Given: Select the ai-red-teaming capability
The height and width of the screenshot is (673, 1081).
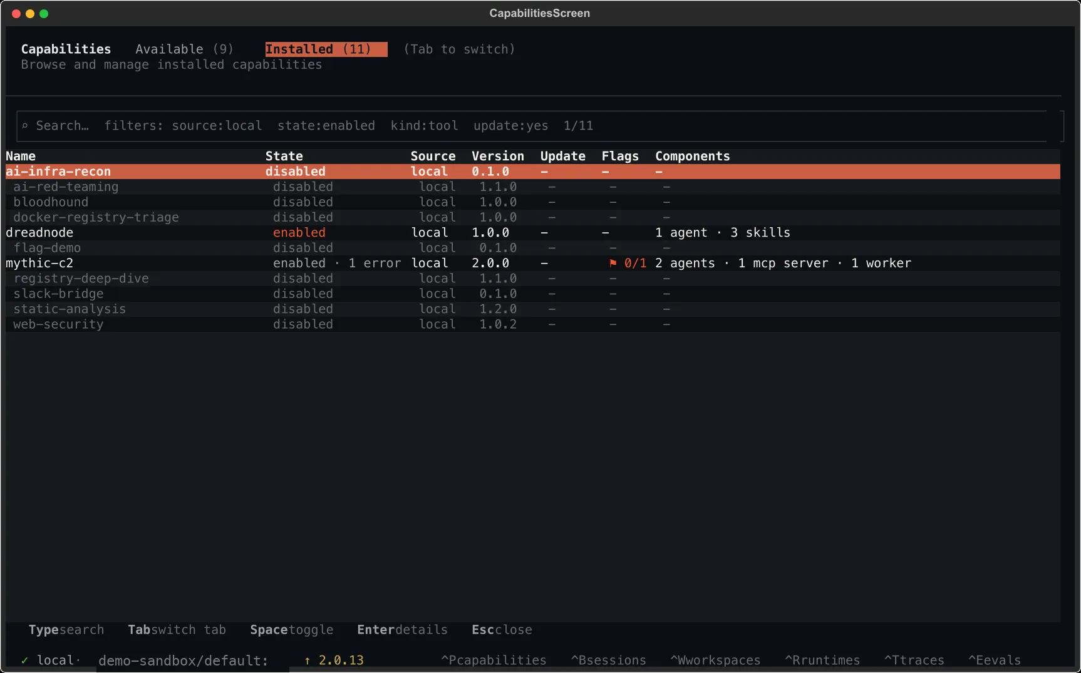Looking at the screenshot, I should click(533, 187).
